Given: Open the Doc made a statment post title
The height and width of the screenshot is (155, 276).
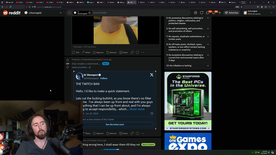Looking at the screenshot, I should pos(86,64).
